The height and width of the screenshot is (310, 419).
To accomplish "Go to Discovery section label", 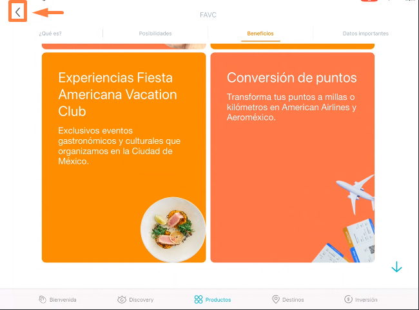I will click(141, 300).
